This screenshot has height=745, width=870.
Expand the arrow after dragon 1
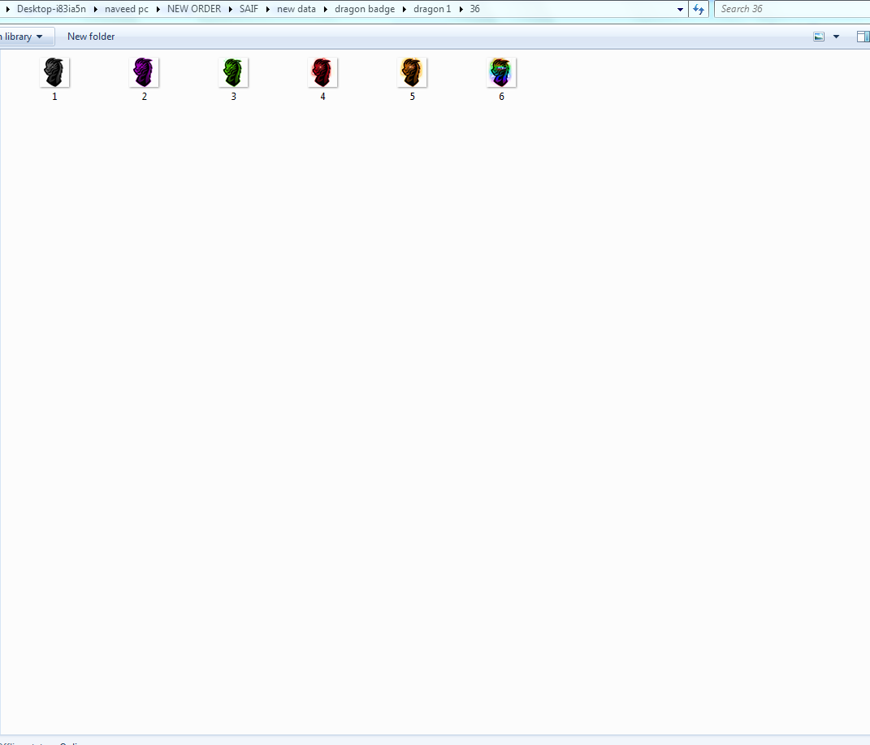tap(461, 10)
